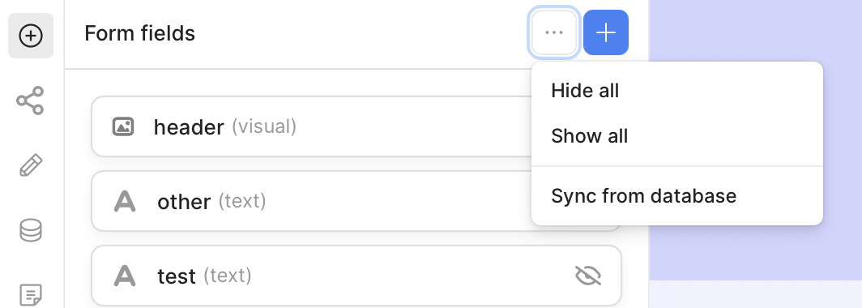Screen dimensions: 862x308
Task: Click the text icon on test field
Action: [125, 276]
